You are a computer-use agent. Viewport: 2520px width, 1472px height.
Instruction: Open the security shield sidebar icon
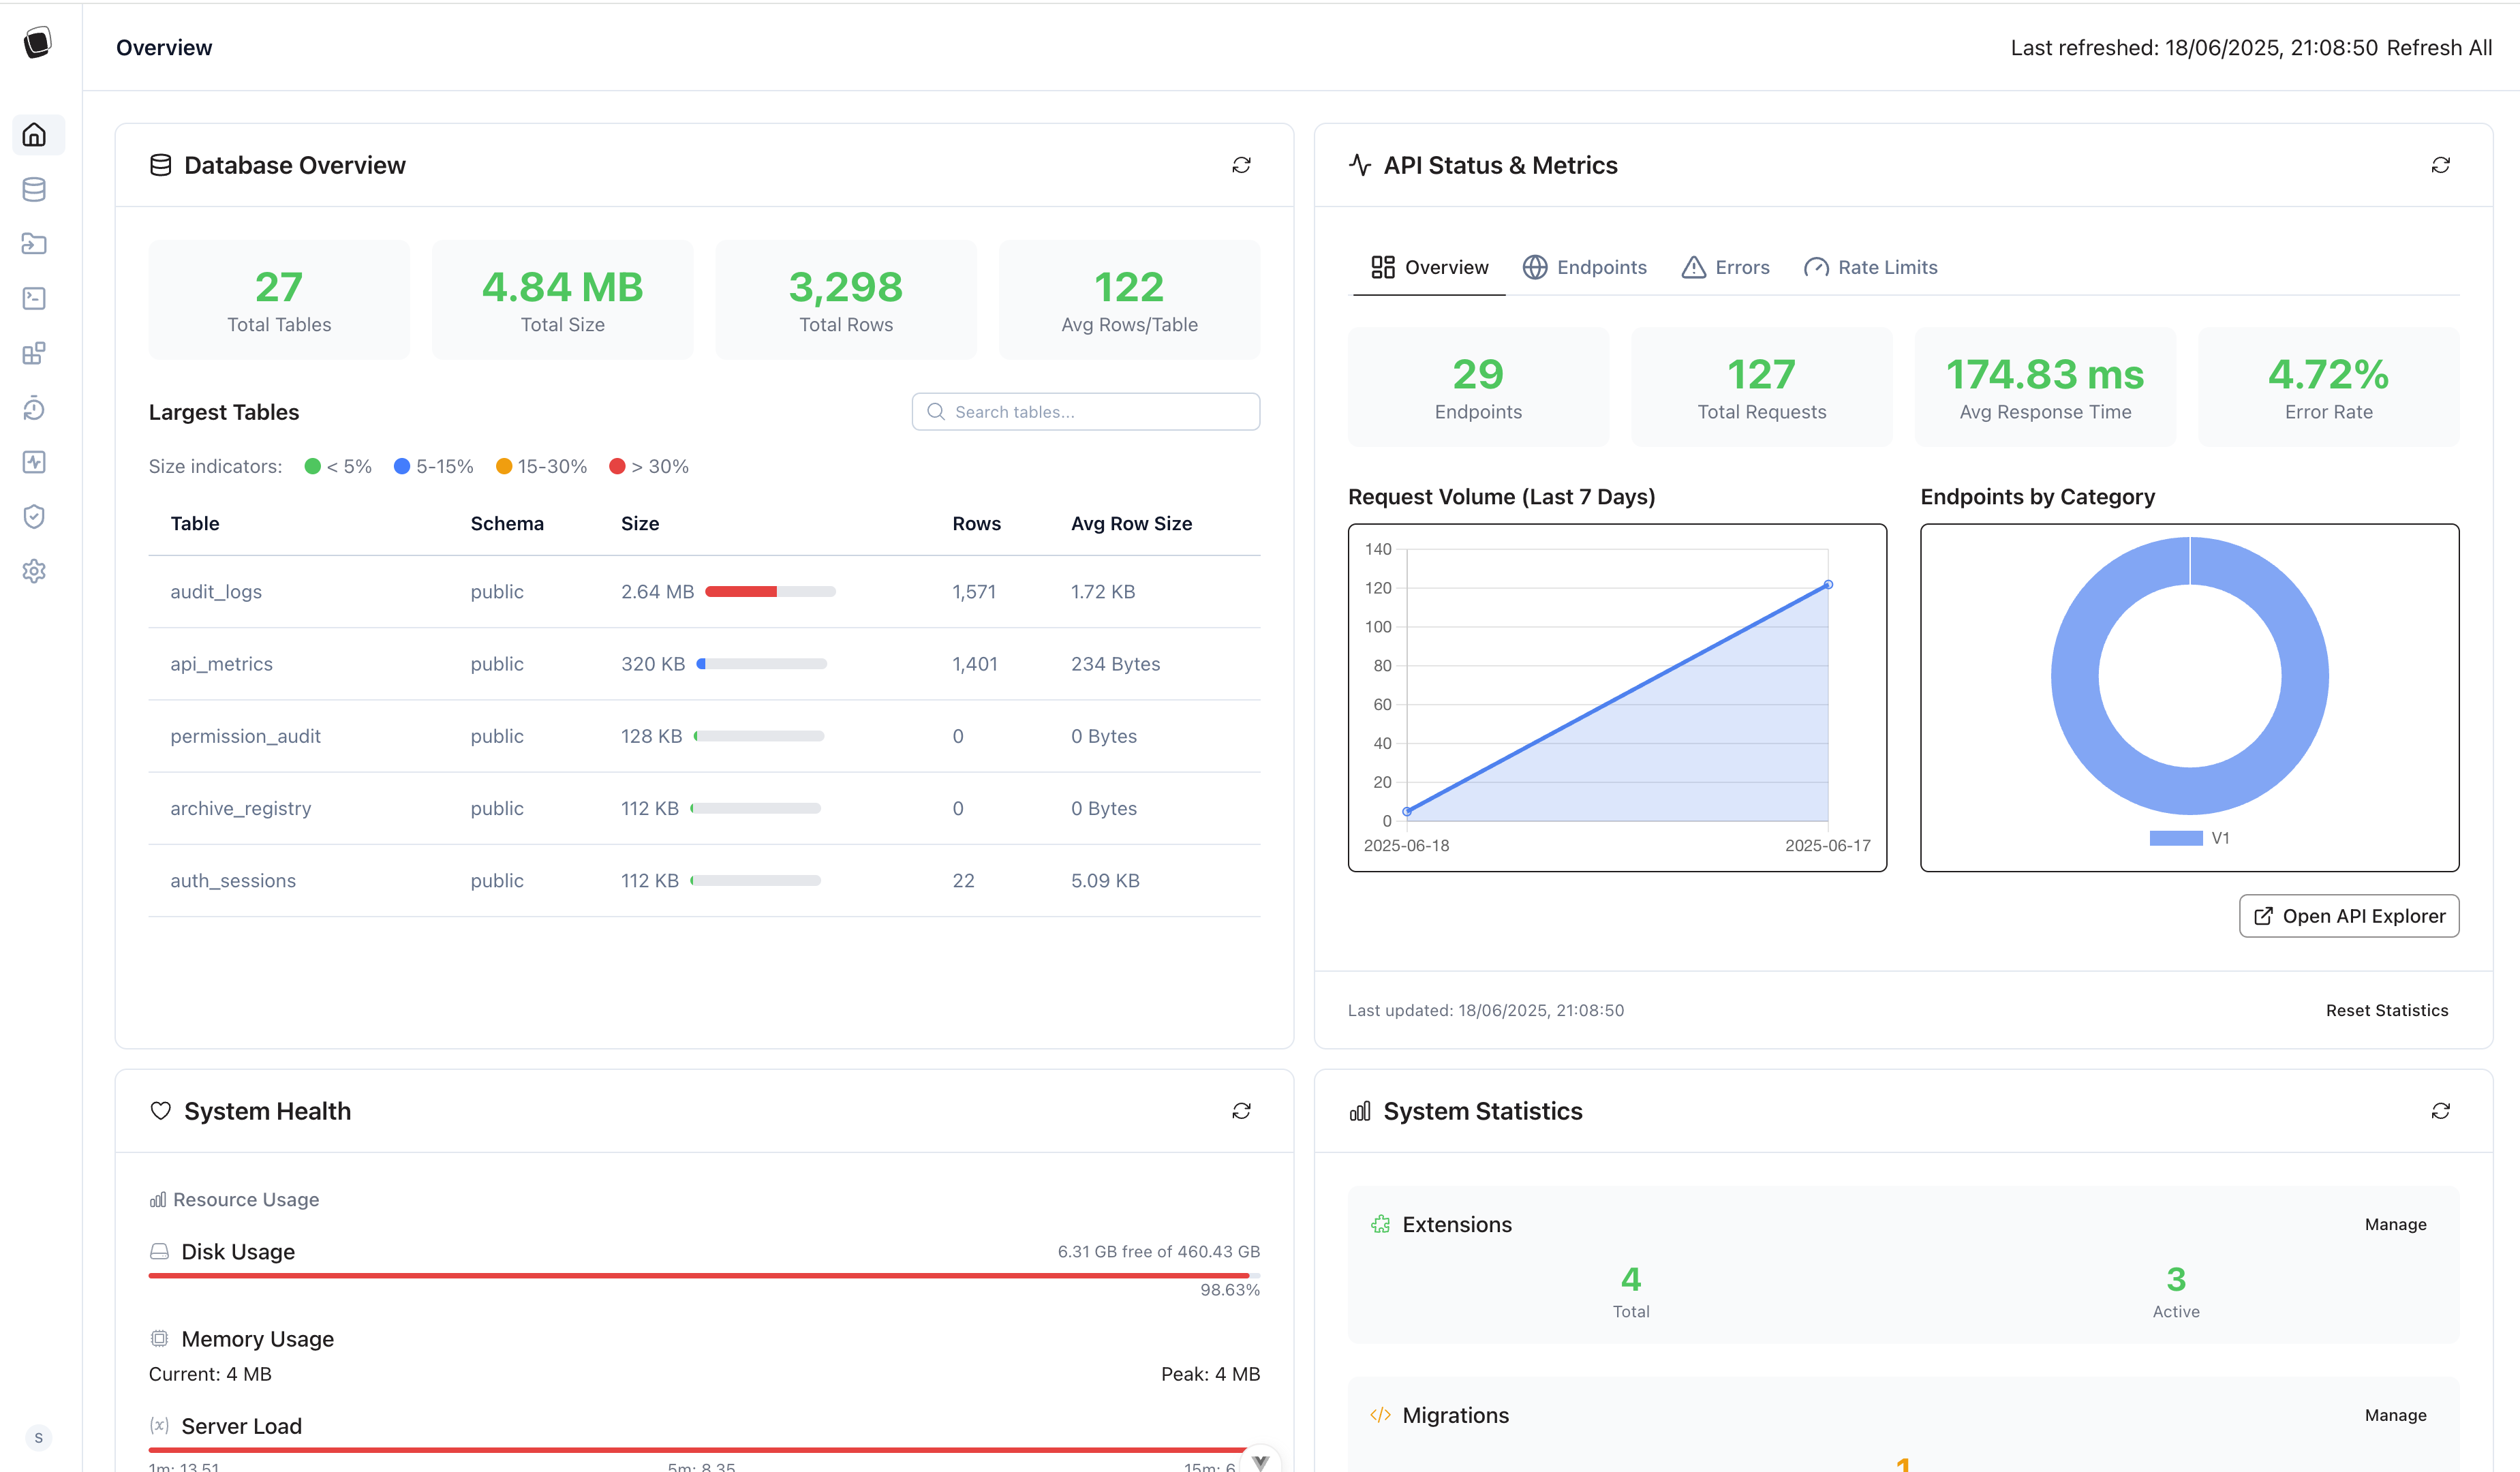(34, 516)
